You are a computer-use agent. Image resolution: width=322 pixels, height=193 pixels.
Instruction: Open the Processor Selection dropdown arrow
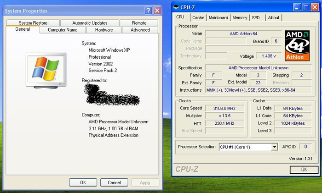click(x=274, y=147)
